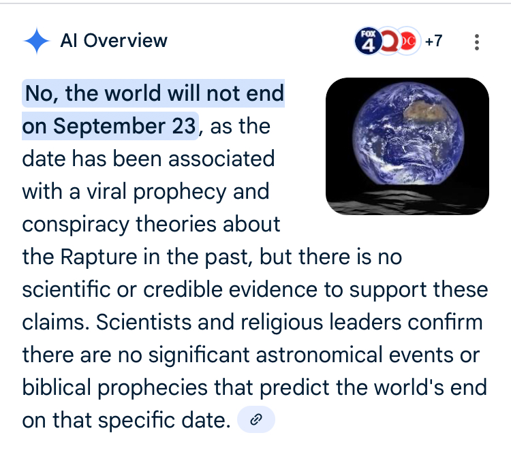This screenshot has height=465, width=511.
Task: Open the red DC source icon
Action: pos(409,41)
